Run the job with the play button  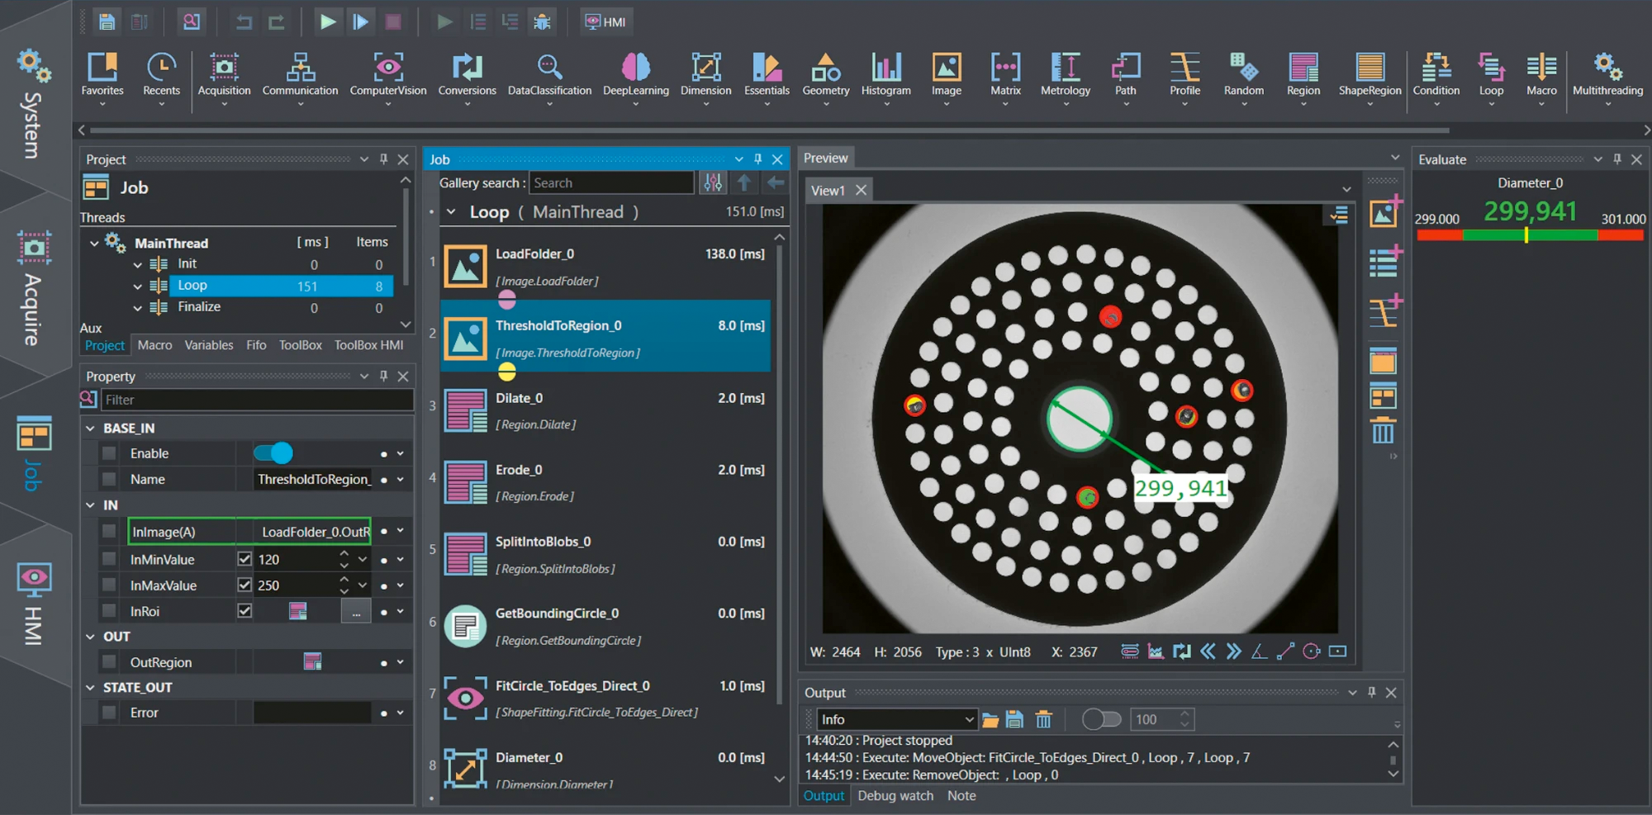point(327,21)
